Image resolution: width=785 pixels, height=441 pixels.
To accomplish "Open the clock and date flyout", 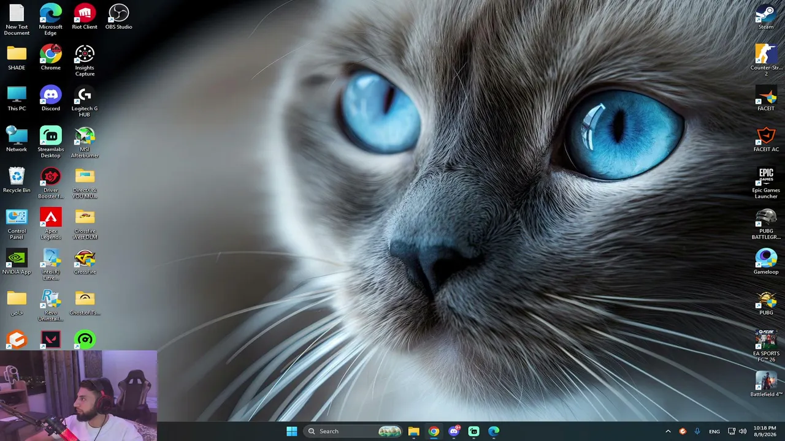I will pos(764,431).
